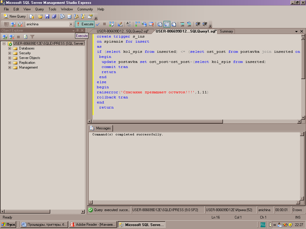Click the Cancel Executing Query stop icon

pyautogui.click(x=104, y=24)
